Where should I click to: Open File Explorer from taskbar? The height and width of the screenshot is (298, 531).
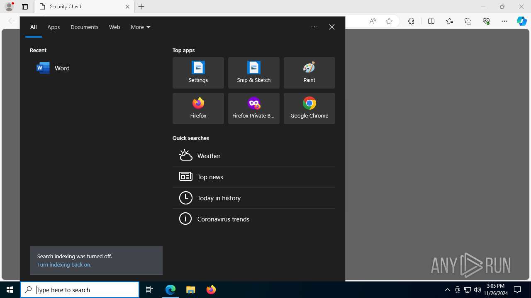191,290
